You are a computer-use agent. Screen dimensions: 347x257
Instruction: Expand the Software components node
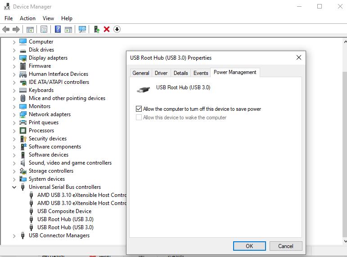coord(14,147)
